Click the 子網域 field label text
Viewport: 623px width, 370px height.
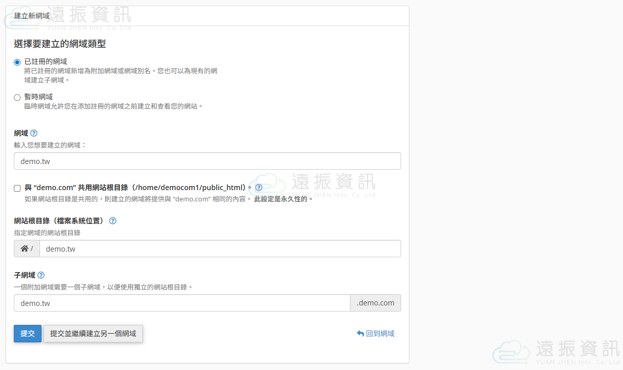[x=24, y=275]
